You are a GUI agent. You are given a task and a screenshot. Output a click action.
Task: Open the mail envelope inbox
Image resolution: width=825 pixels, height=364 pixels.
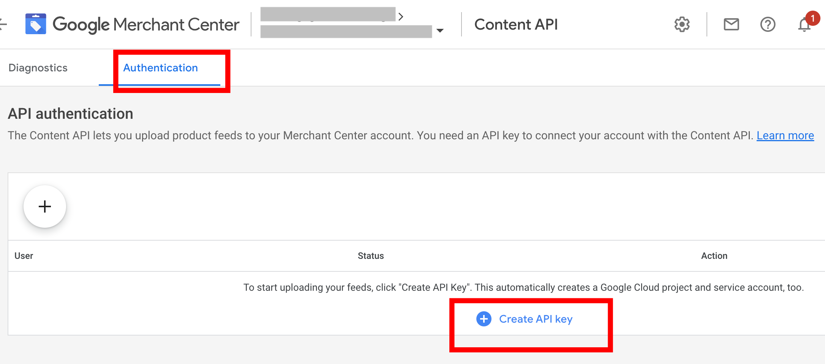click(x=731, y=25)
